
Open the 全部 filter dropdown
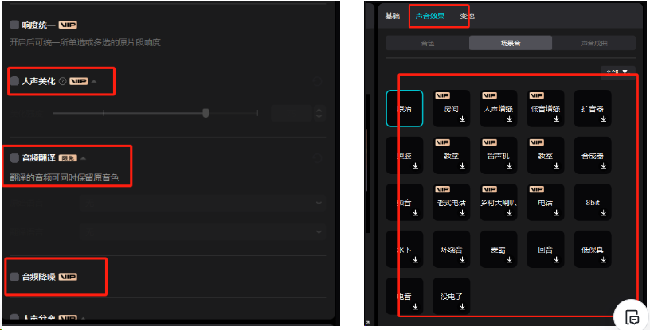click(618, 73)
